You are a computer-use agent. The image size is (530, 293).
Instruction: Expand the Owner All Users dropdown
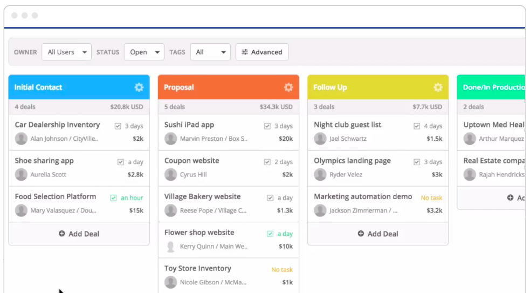67,52
